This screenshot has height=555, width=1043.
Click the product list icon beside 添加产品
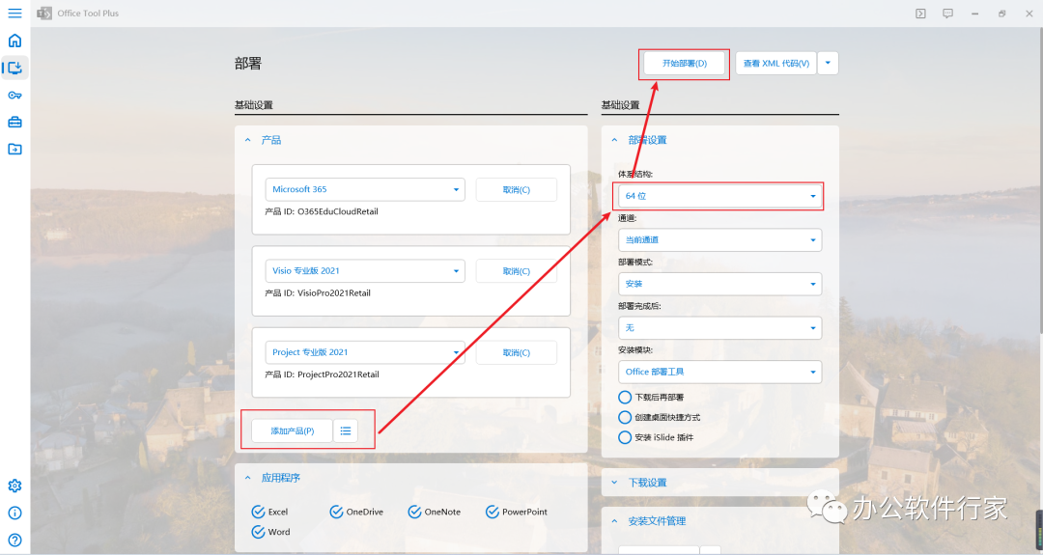(x=345, y=430)
